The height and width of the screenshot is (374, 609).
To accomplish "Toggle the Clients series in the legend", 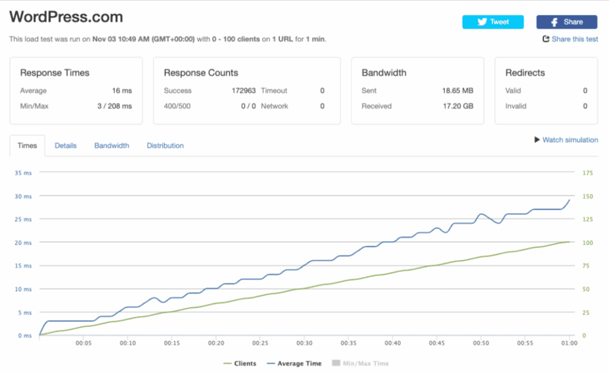I will [x=245, y=363].
